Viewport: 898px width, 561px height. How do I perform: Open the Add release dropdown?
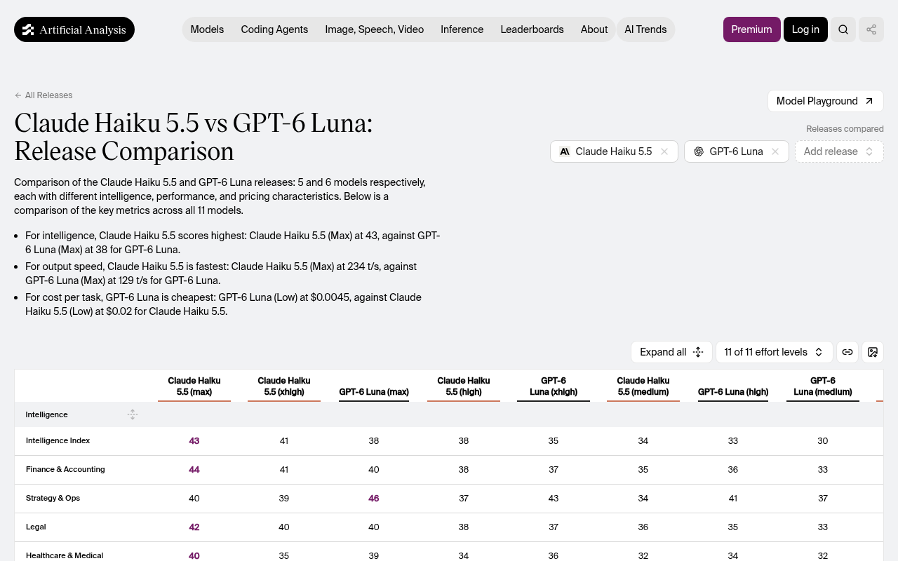(839, 151)
